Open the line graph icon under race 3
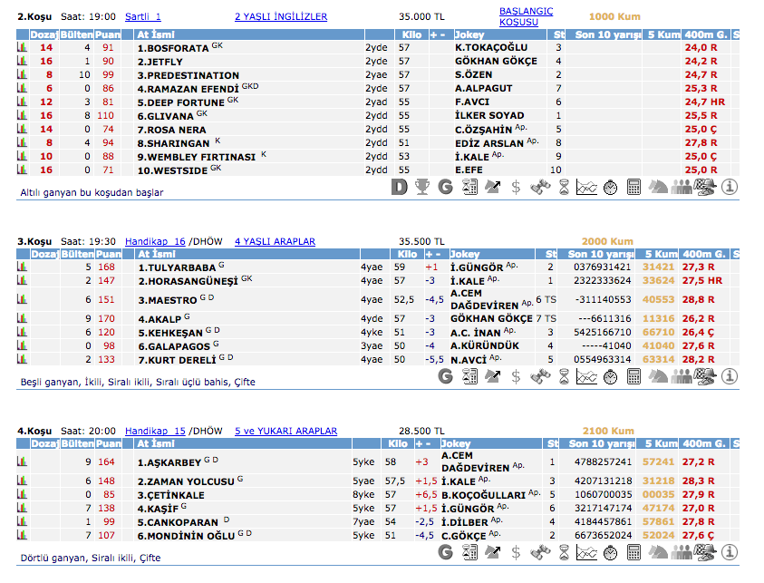Image resolution: width=764 pixels, height=583 pixels. point(587,375)
